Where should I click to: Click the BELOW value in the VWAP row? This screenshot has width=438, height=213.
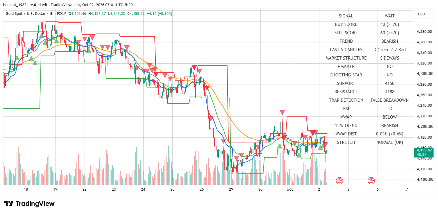click(x=389, y=117)
